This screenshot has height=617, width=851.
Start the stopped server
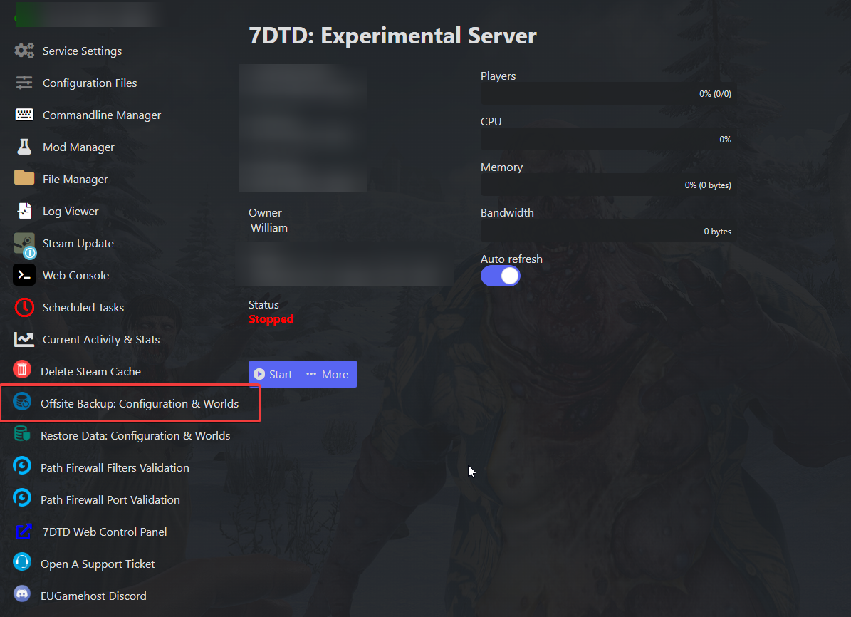[x=273, y=374]
